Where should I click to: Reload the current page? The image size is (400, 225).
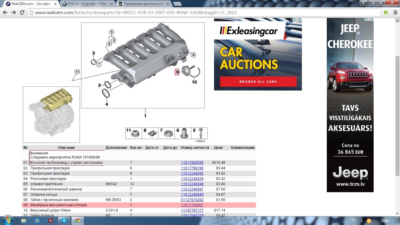tap(22, 13)
